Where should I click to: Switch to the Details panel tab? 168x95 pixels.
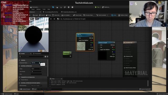click(x=23, y=54)
